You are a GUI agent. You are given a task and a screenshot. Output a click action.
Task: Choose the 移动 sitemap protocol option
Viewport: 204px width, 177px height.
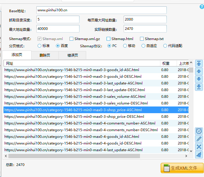[x=125, y=46]
